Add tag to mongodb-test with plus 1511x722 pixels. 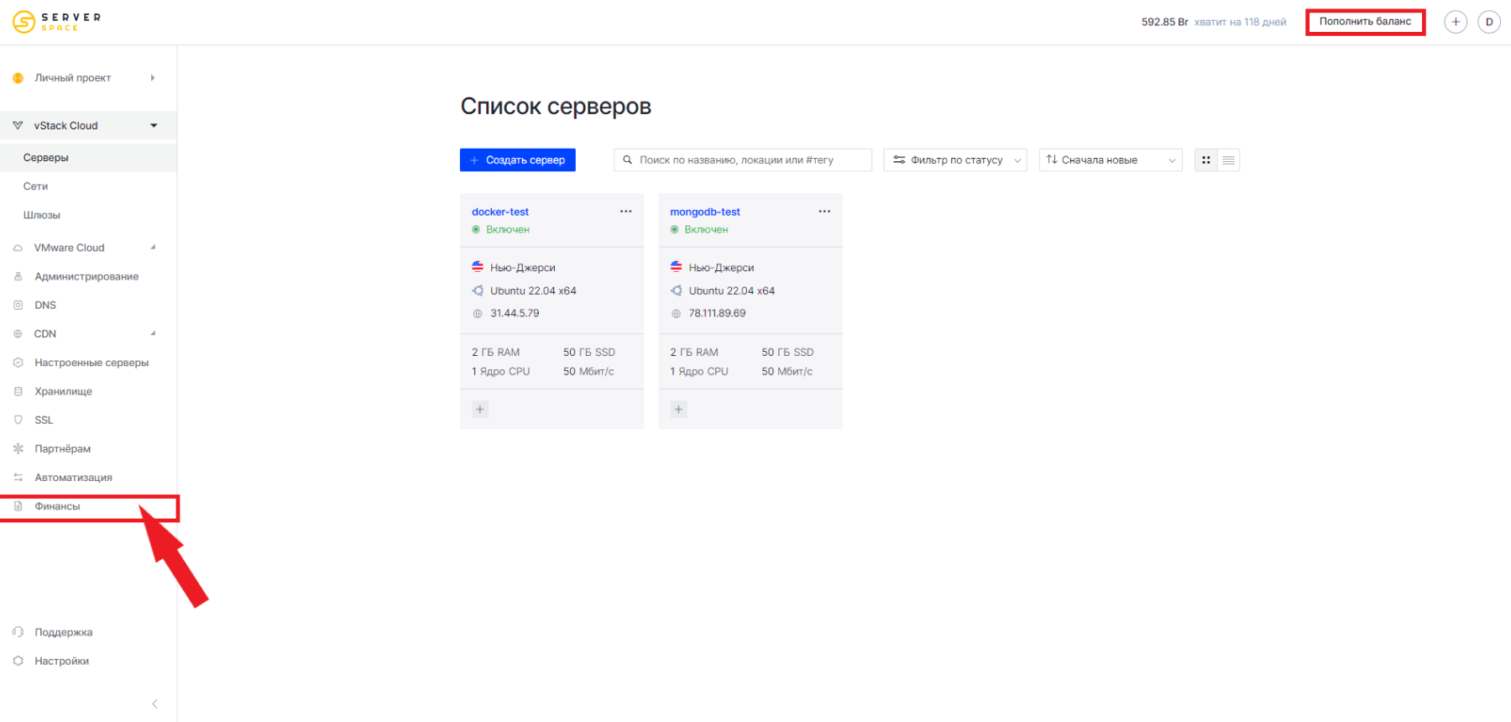tap(679, 410)
